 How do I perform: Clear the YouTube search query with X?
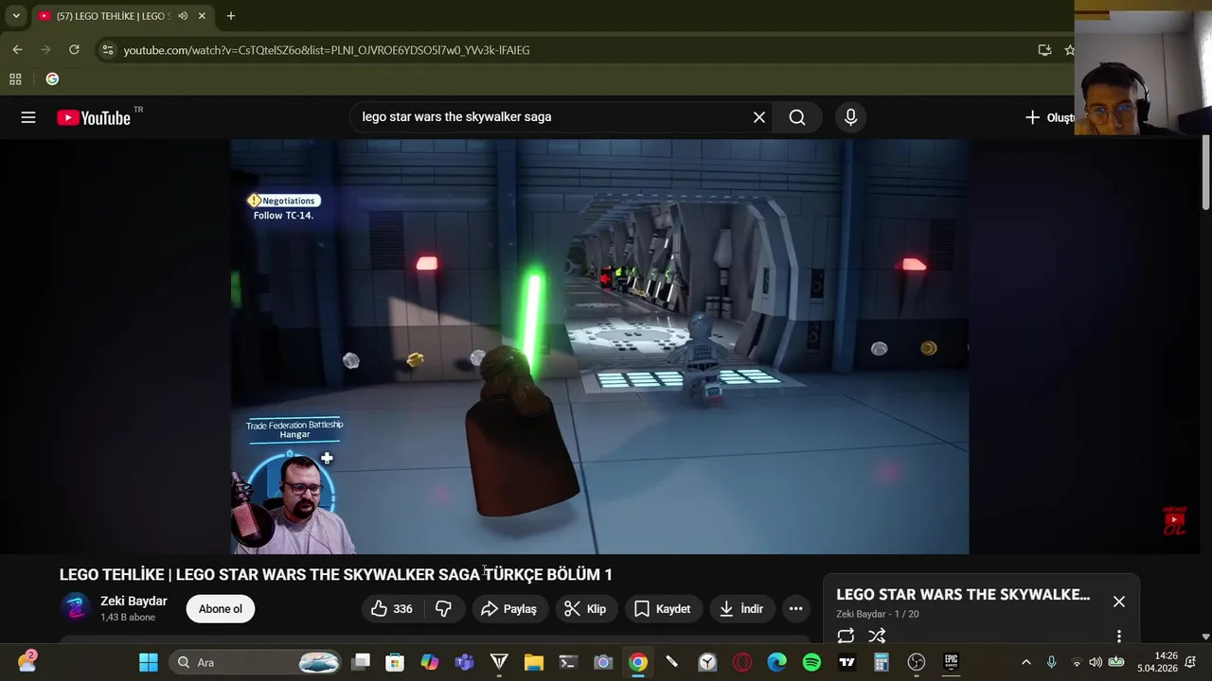[759, 117]
